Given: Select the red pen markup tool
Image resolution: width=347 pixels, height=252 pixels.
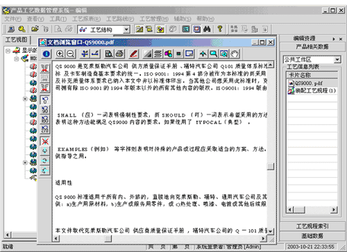Looking at the screenshot, I should [134, 54].
